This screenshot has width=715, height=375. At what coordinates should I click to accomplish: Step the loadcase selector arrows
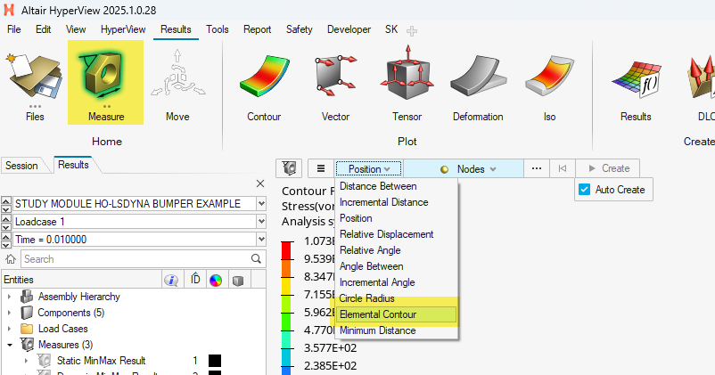coord(6,222)
